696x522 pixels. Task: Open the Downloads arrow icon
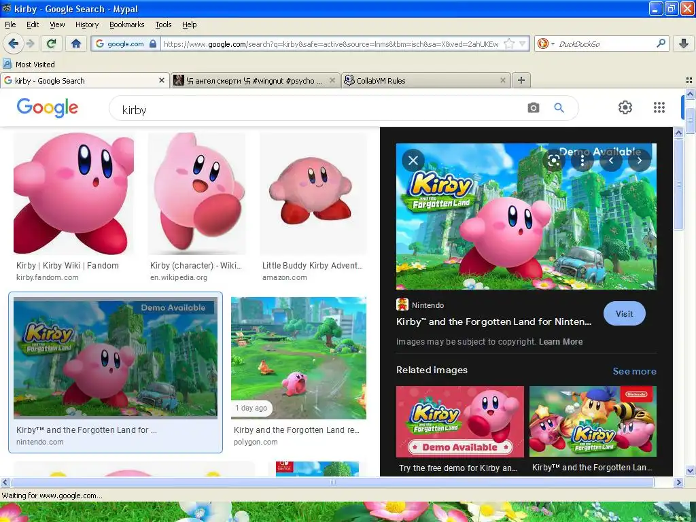684,43
